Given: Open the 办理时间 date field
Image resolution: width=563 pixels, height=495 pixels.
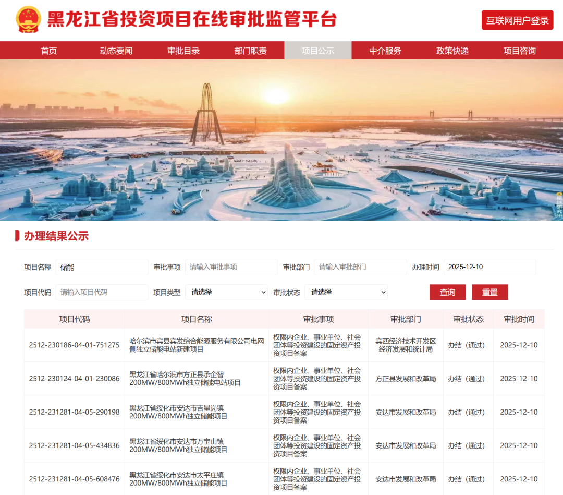Looking at the screenshot, I should [489, 267].
